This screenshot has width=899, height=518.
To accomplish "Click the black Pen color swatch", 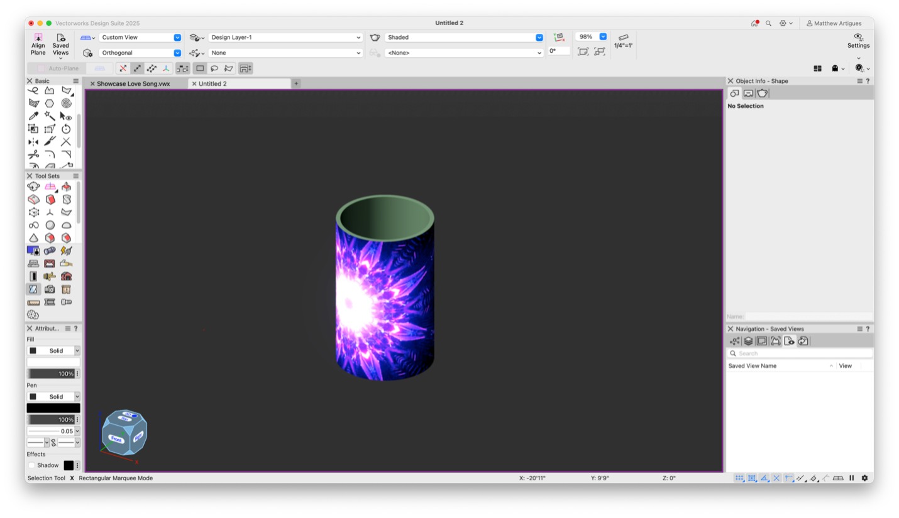I will (x=53, y=408).
